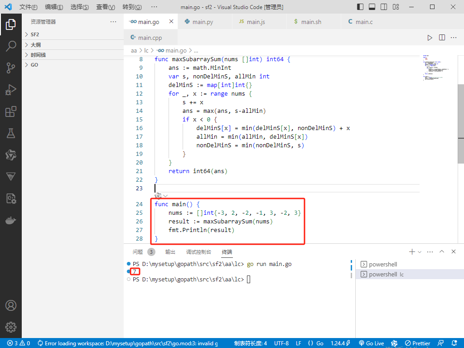Click lc breadcrumb segment

tap(146, 51)
